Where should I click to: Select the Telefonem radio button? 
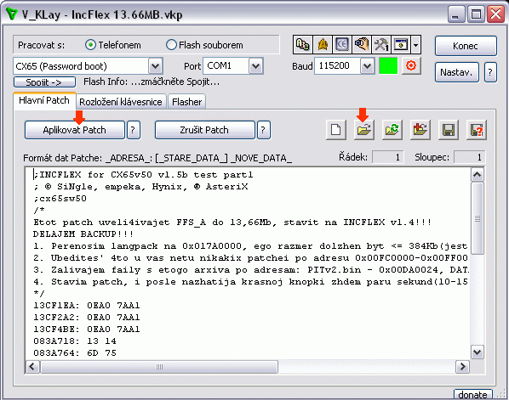90,45
